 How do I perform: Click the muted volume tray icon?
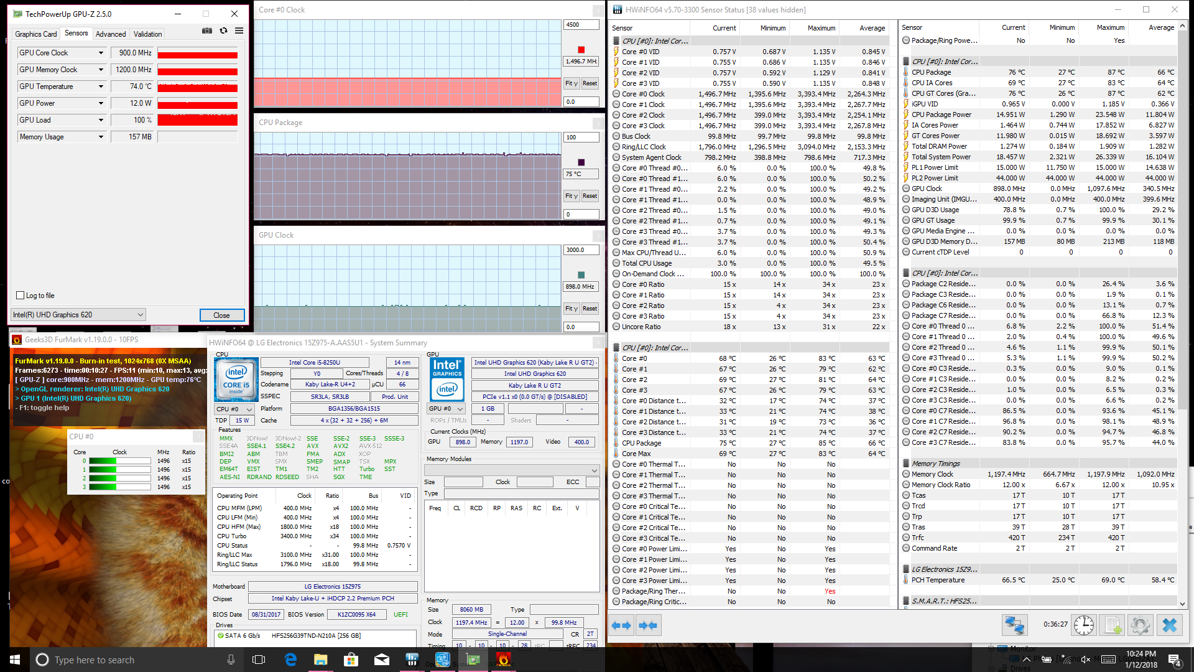pos(1086,660)
